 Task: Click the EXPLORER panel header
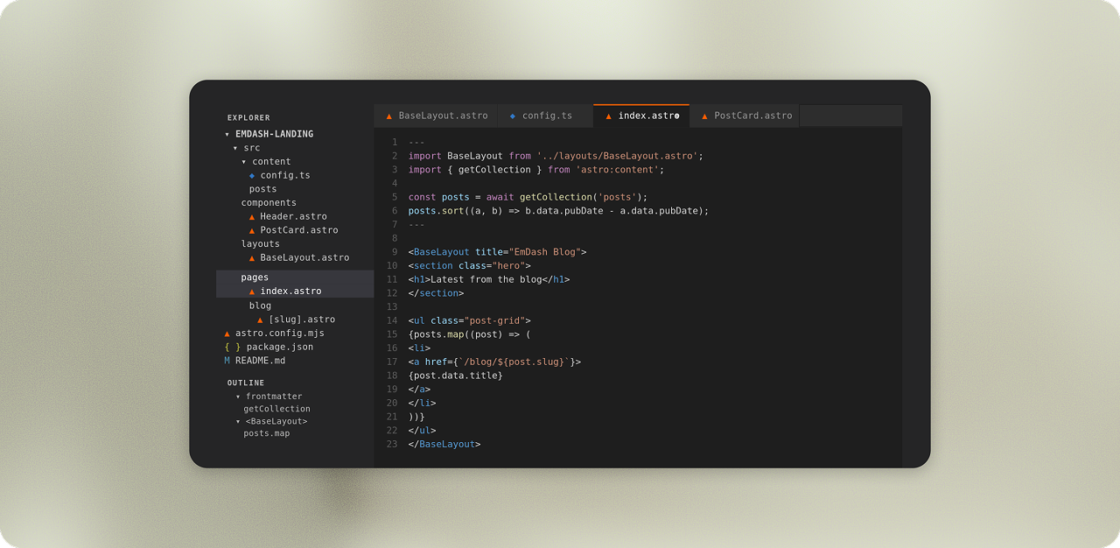pyautogui.click(x=248, y=118)
